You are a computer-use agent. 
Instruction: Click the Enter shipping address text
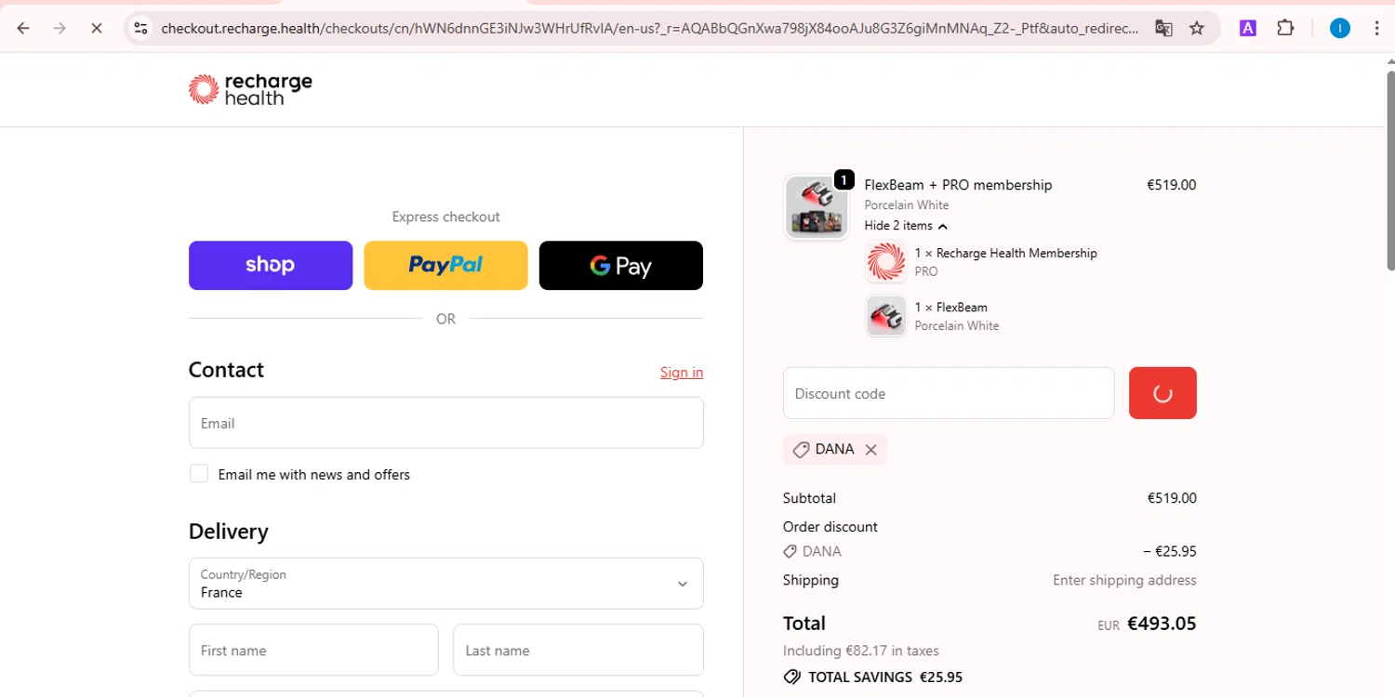pos(1124,580)
